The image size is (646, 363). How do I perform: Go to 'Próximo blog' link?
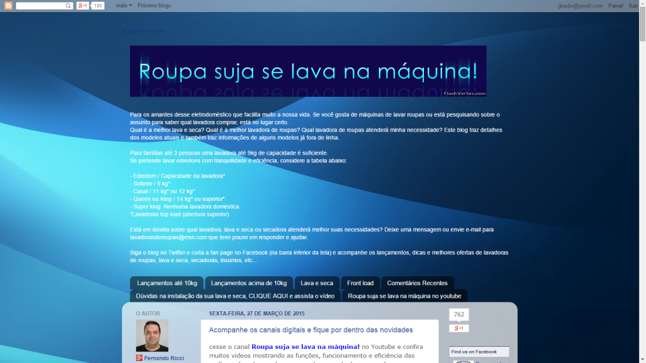pyautogui.click(x=154, y=5)
